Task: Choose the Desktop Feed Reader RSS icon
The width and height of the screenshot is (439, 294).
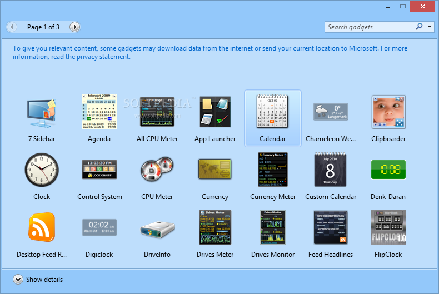Action: coord(42,227)
